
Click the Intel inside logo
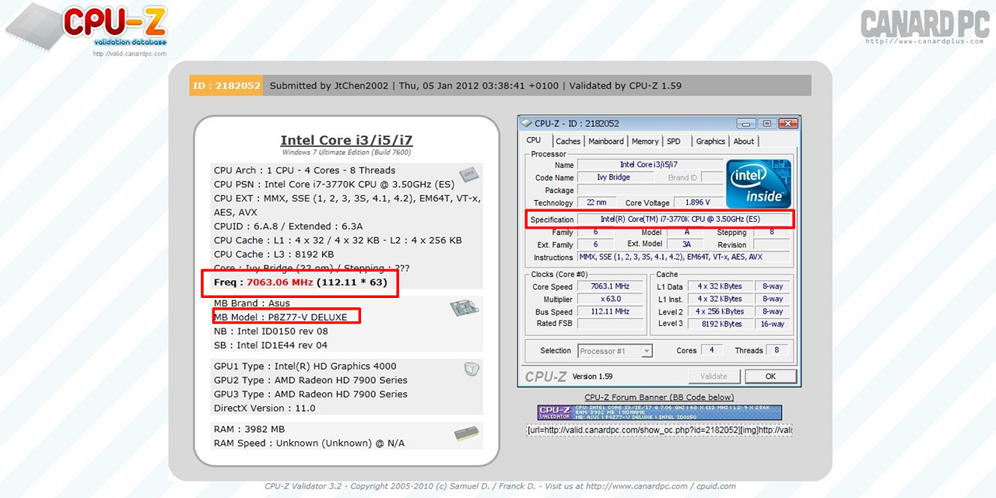tap(758, 184)
